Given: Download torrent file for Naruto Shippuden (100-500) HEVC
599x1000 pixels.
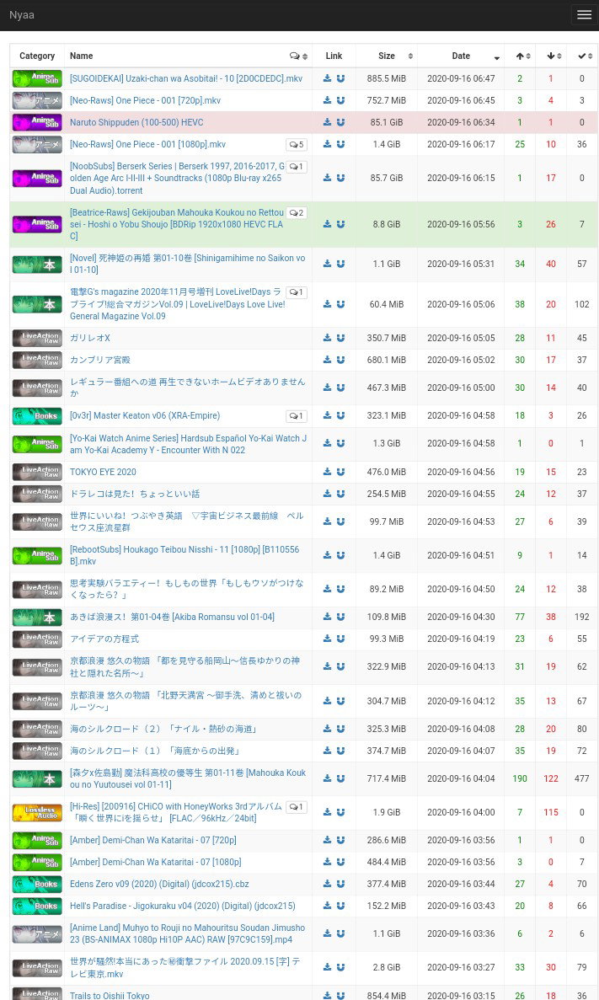Looking at the screenshot, I should (327, 122).
